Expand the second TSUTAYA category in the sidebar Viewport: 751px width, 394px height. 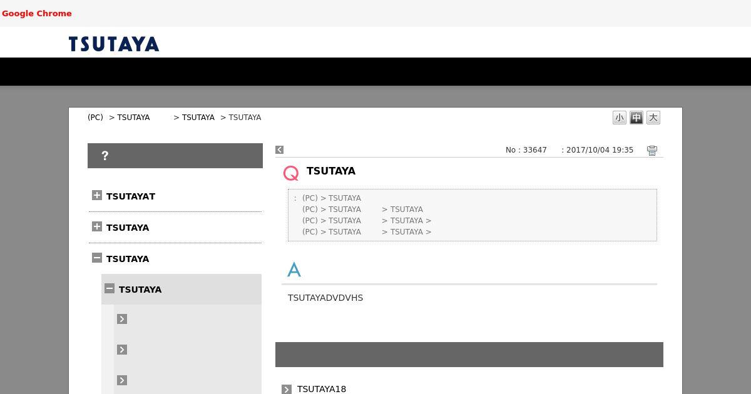click(97, 226)
